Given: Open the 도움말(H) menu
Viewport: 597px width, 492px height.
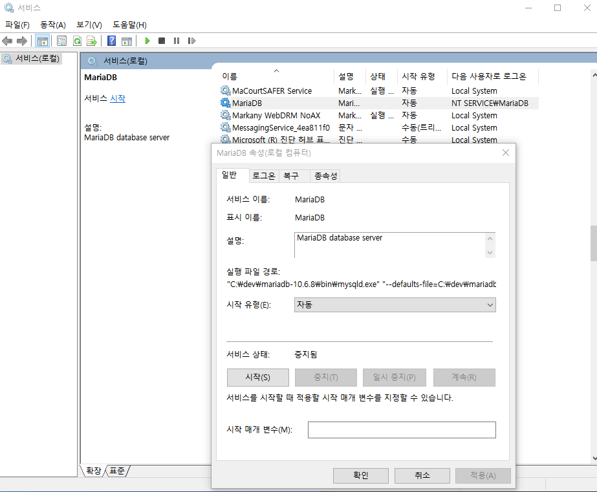Looking at the screenshot, I should [129, 25].
